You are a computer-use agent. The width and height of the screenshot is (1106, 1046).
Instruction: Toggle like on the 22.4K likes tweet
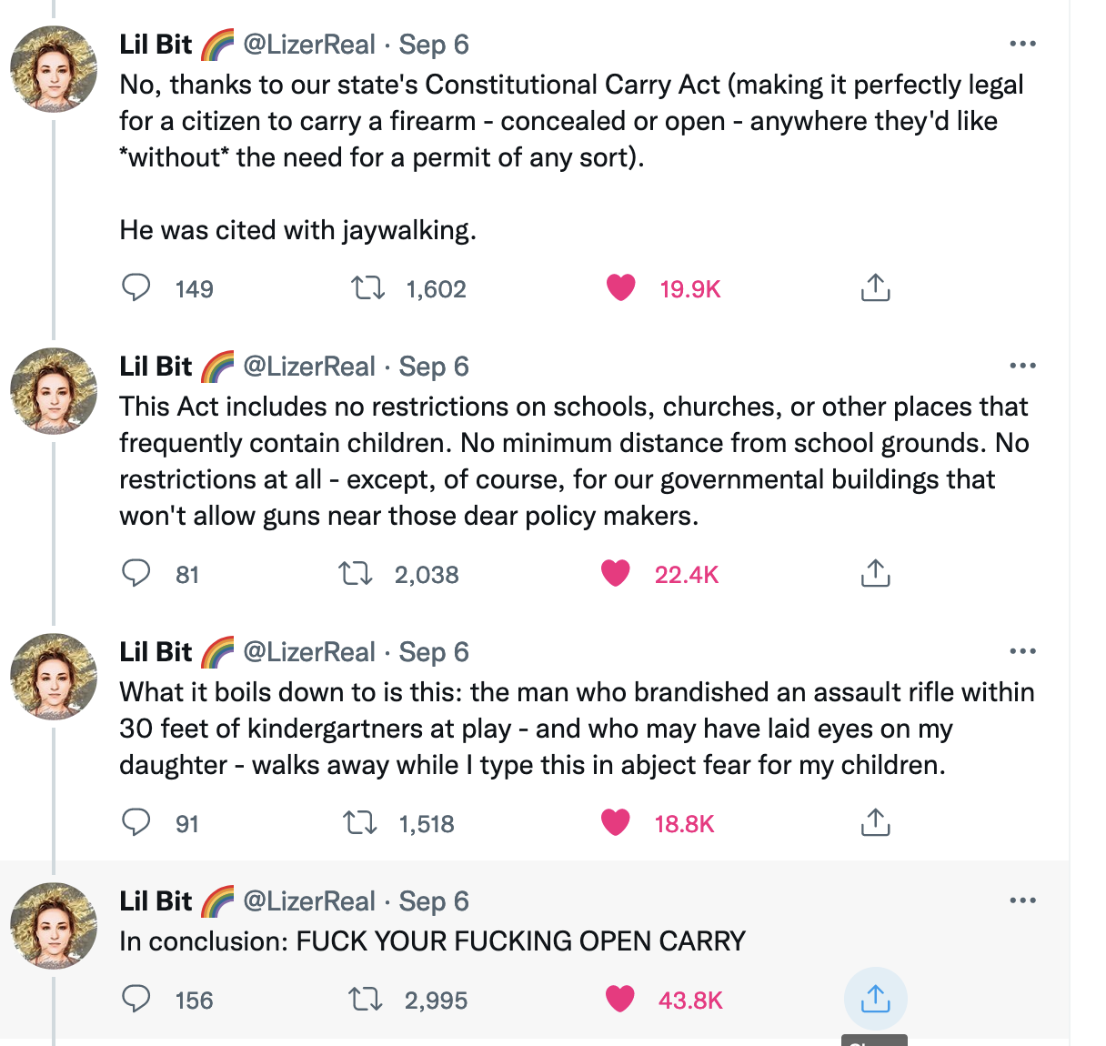(x=616, y=574)
